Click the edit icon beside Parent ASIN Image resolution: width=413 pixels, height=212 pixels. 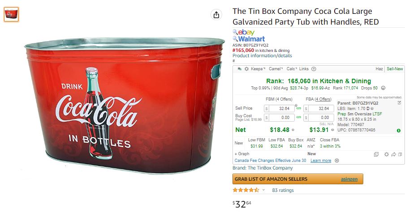[399, 103]
